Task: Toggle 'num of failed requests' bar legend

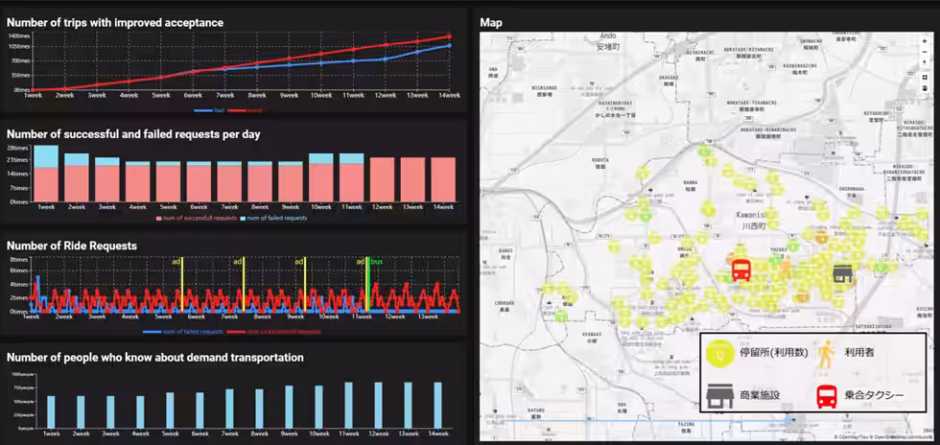Action: click(x=272, y=219)
